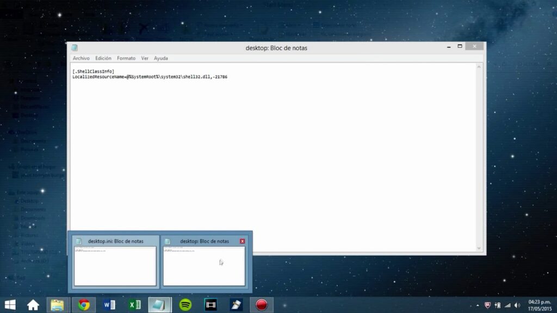
Task: Click the active Notepad icon in the taskbar
Action: 160,305
